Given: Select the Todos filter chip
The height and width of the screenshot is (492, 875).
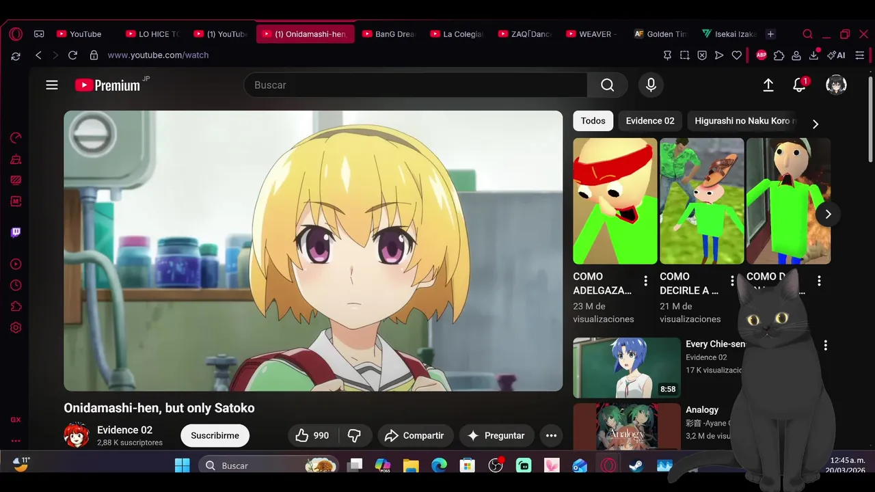Looking at the screenshot, I should pos(593,121).
